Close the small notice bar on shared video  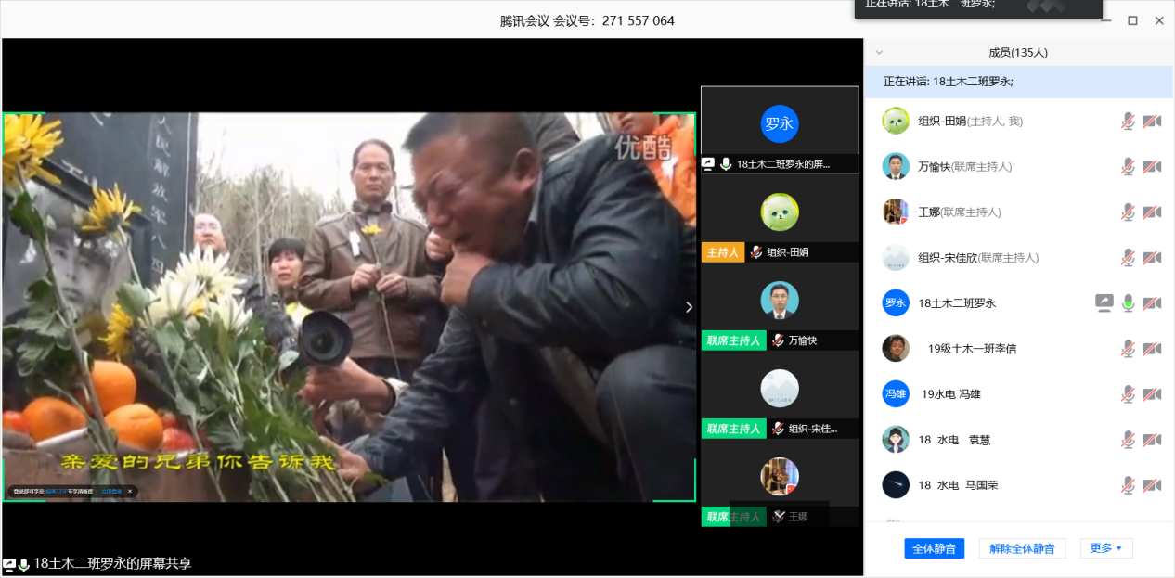[x=130, y=491]
